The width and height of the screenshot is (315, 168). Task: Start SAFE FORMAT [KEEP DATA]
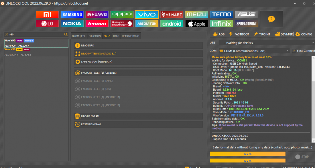click(x=138, y=62)
